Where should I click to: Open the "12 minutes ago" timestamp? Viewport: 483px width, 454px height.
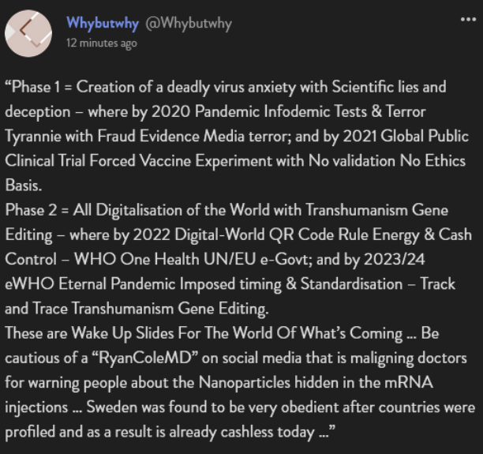102,43
